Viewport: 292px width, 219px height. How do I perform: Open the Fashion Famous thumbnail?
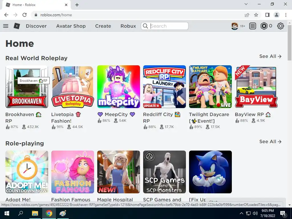pos(73,172)
